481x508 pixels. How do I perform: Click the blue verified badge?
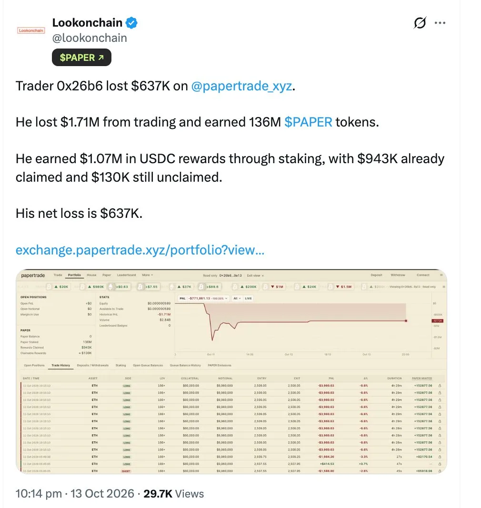pyautogui.click(x=132, y=23)
